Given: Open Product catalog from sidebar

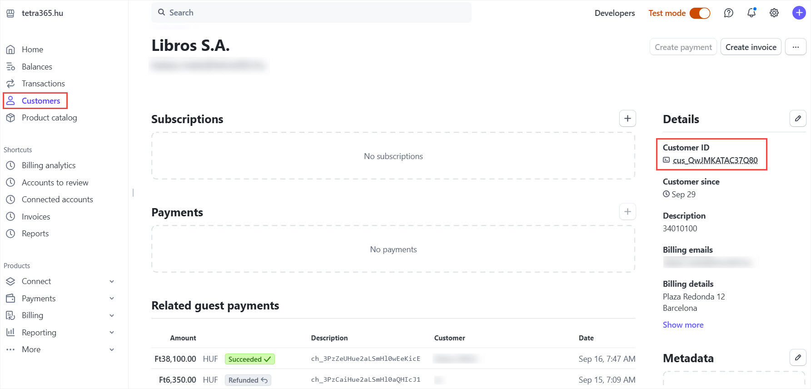Looking at the screenshot, I should (x=49, y=118).
